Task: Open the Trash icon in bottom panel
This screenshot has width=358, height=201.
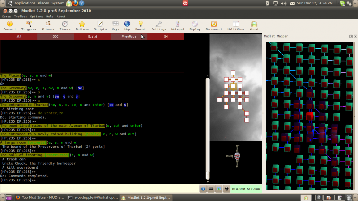Action: pyautogui.click(x=349, y=197)
